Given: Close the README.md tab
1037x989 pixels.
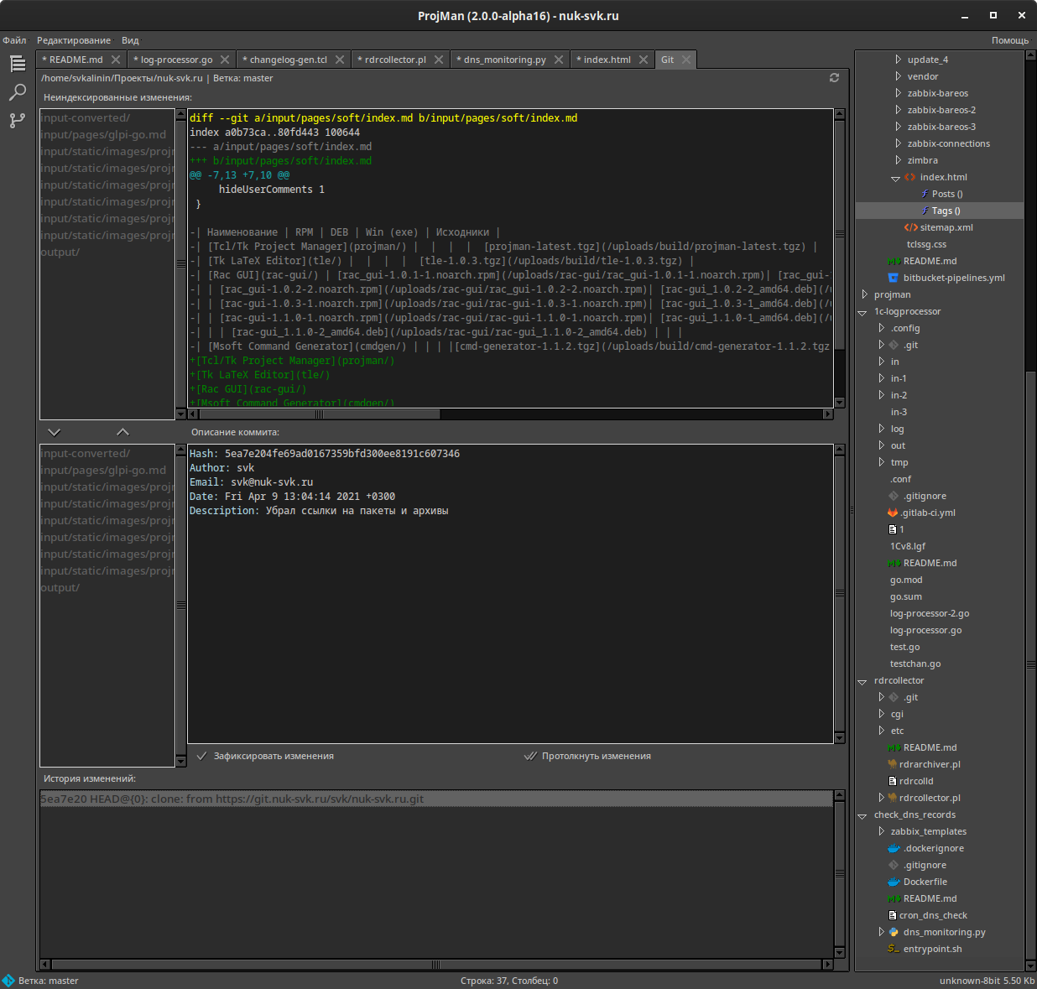Looking at the screenshot, I should click(116, 60).
